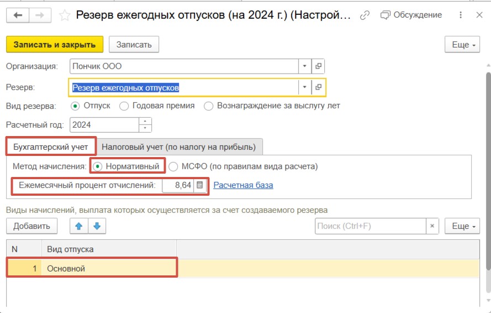Go back using the left arrow button
The width and height of the screenshot is (491, 313).
coord(18,15)
